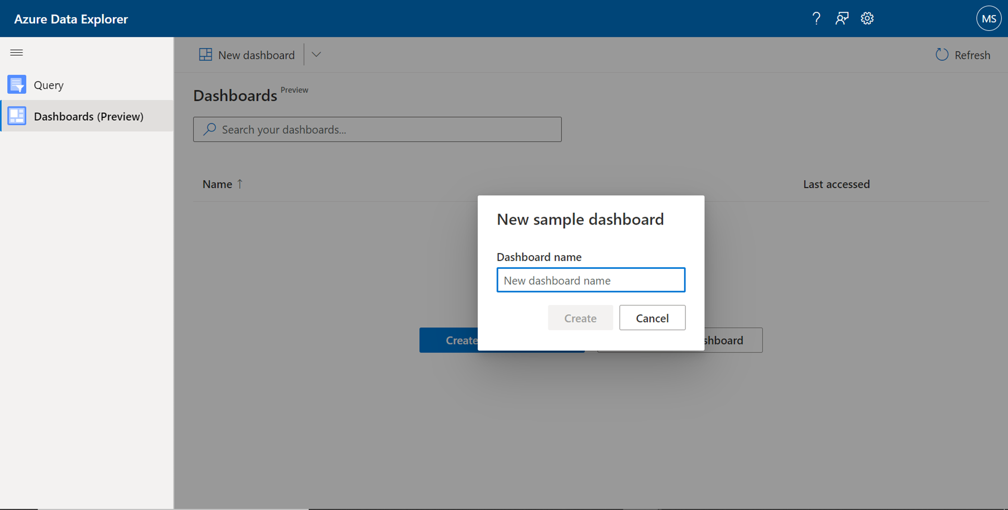Sort by the Name column header
Viewport: 1008px width, 510px height.
(x=217, y=184)
